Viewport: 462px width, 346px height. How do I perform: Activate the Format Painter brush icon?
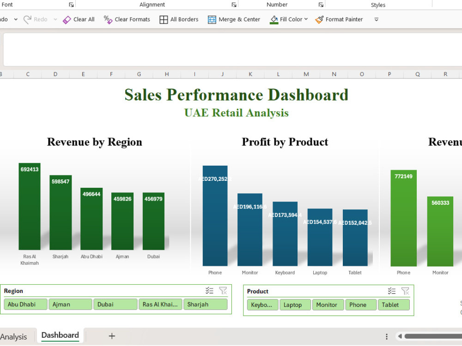319,20
